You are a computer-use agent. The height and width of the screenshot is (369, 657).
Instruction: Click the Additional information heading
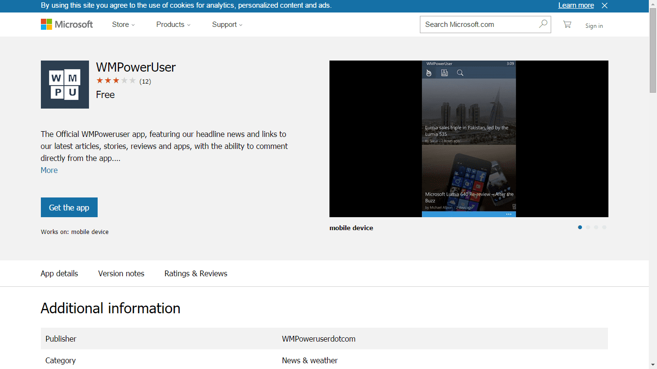111,308
